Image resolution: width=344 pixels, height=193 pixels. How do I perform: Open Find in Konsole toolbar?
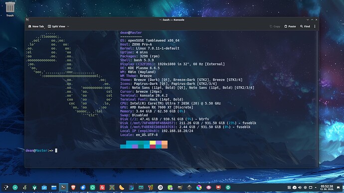(x=305, y=26)
